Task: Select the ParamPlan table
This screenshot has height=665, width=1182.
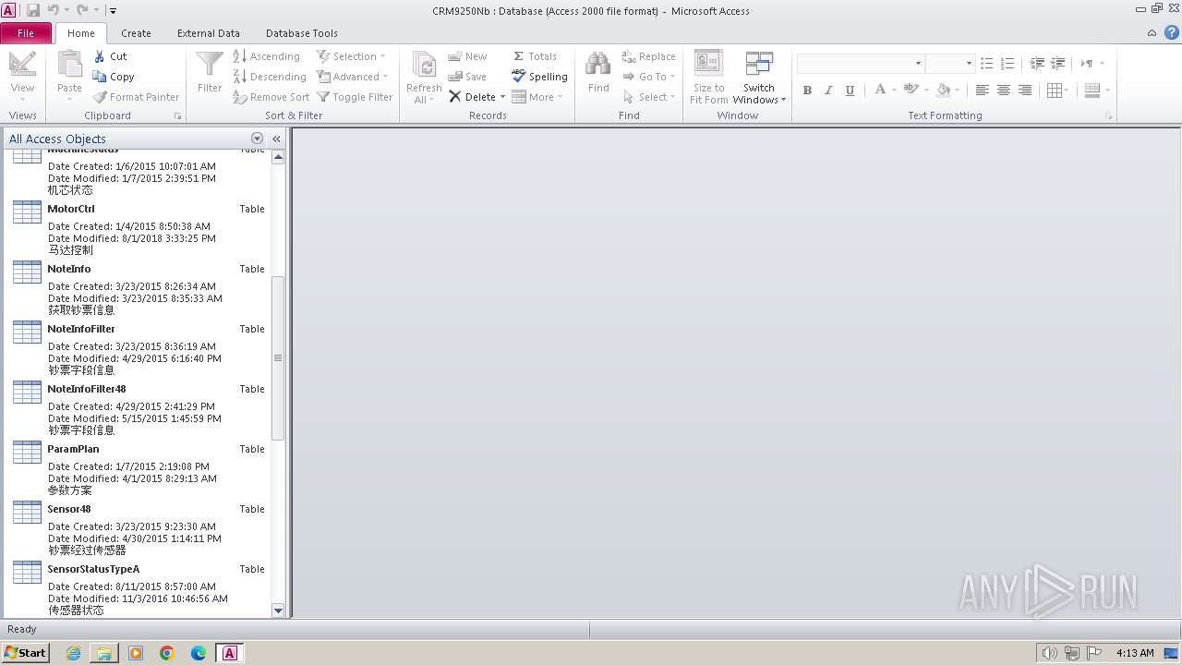Action: (x=139, y=467)
